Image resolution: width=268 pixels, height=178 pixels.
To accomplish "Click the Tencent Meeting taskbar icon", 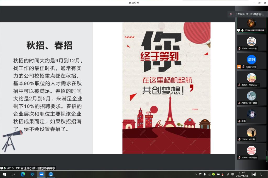I will 41,174.
